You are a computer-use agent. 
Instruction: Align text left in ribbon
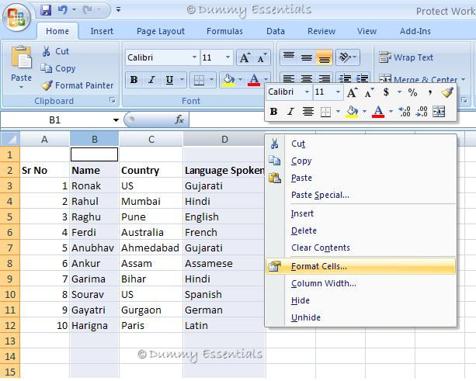click(x=288, y=78)
